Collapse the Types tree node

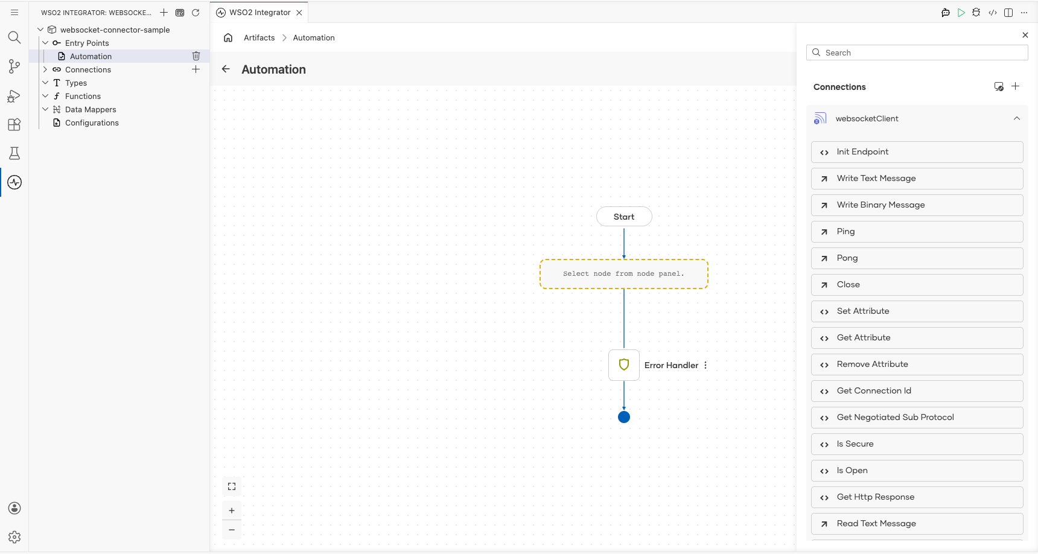[45, 83]
